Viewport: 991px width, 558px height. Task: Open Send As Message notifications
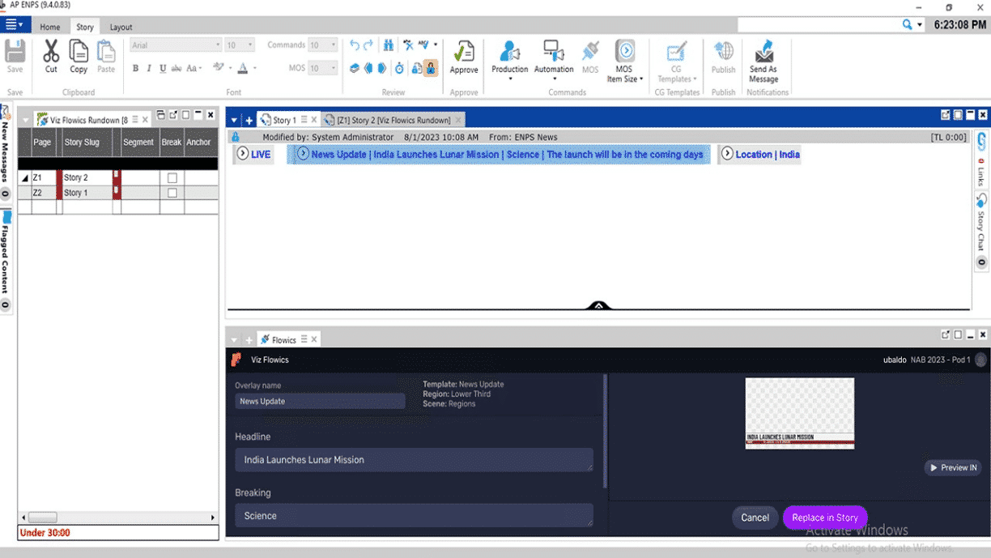[763, 55]
